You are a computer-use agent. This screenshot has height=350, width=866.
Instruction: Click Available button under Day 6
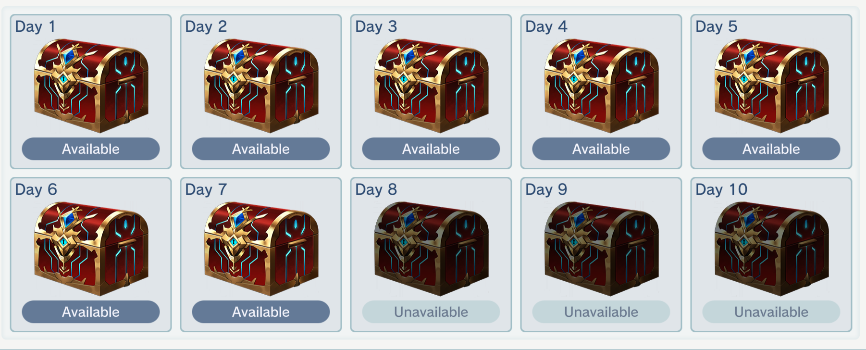point(91,312)
